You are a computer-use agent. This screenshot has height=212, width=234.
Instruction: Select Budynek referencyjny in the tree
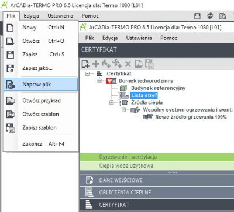tap(158, 88)
